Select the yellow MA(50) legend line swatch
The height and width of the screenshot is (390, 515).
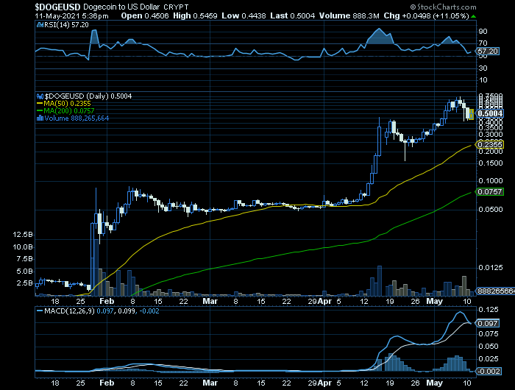tap(40, 104)
